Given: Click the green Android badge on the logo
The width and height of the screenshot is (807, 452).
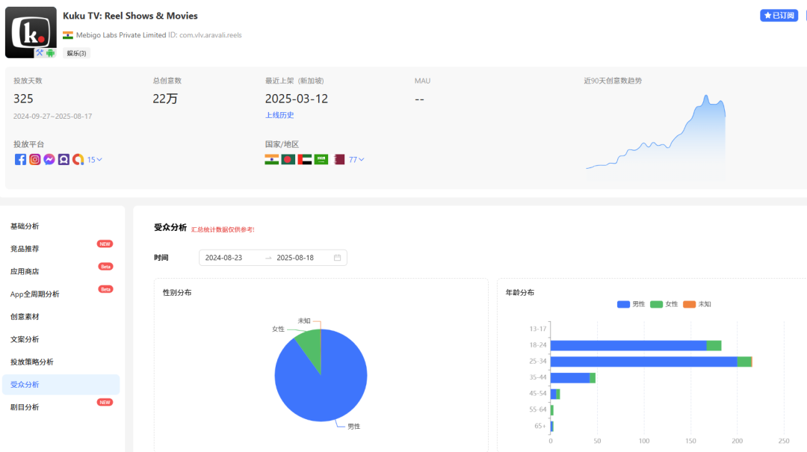Looking at the screenshot, I should click(x=50, y=52).
